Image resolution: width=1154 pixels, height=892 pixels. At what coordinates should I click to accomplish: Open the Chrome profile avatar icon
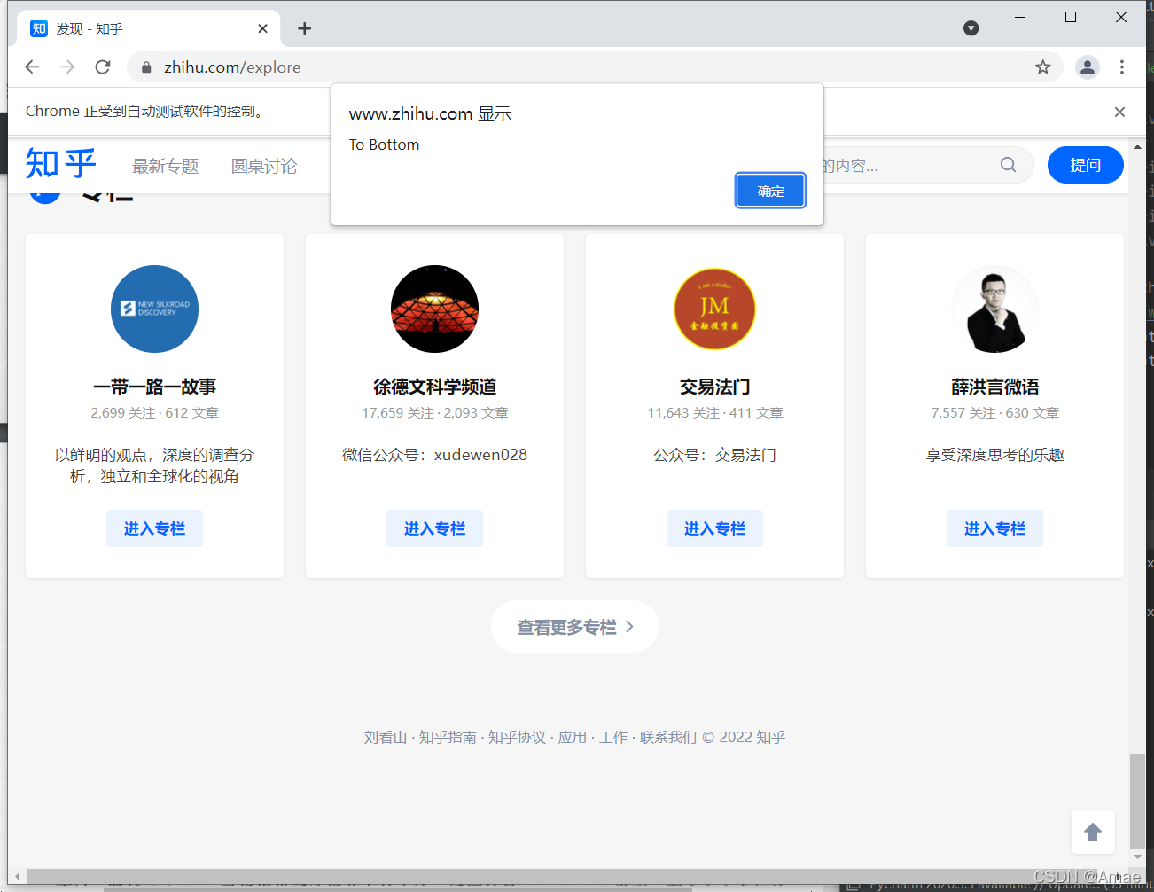pos(1087,67)
